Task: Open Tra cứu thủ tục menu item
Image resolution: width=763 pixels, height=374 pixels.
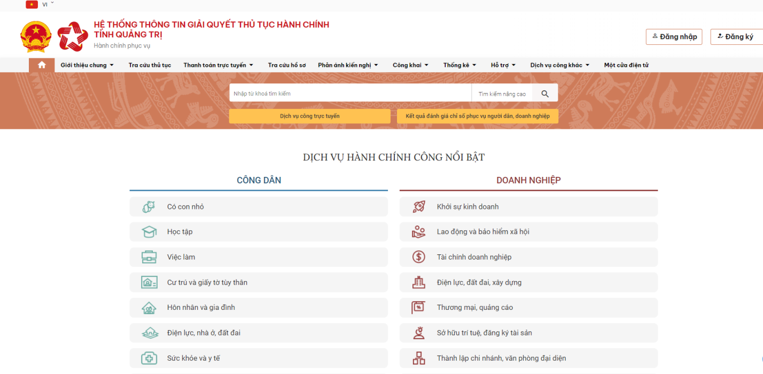Action: coord(150,65)
